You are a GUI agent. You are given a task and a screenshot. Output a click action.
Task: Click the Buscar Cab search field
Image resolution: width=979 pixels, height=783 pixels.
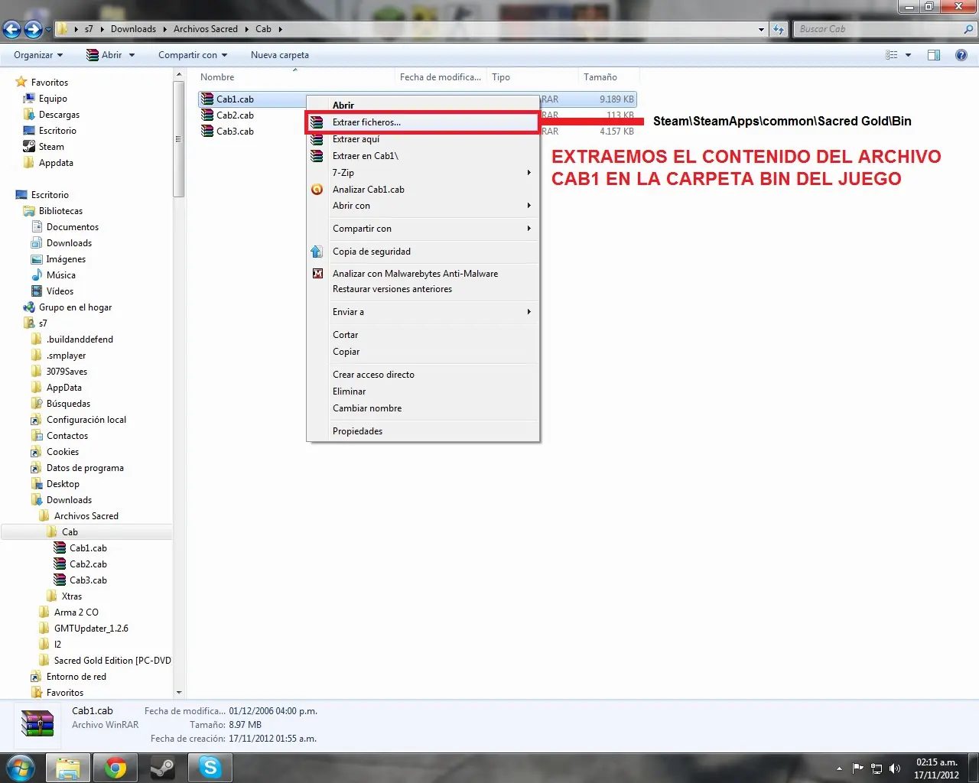click(878, 29)
